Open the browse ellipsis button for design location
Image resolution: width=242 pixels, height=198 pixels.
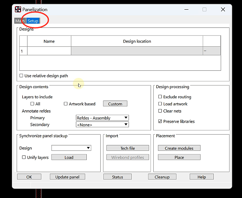(211, 51)
